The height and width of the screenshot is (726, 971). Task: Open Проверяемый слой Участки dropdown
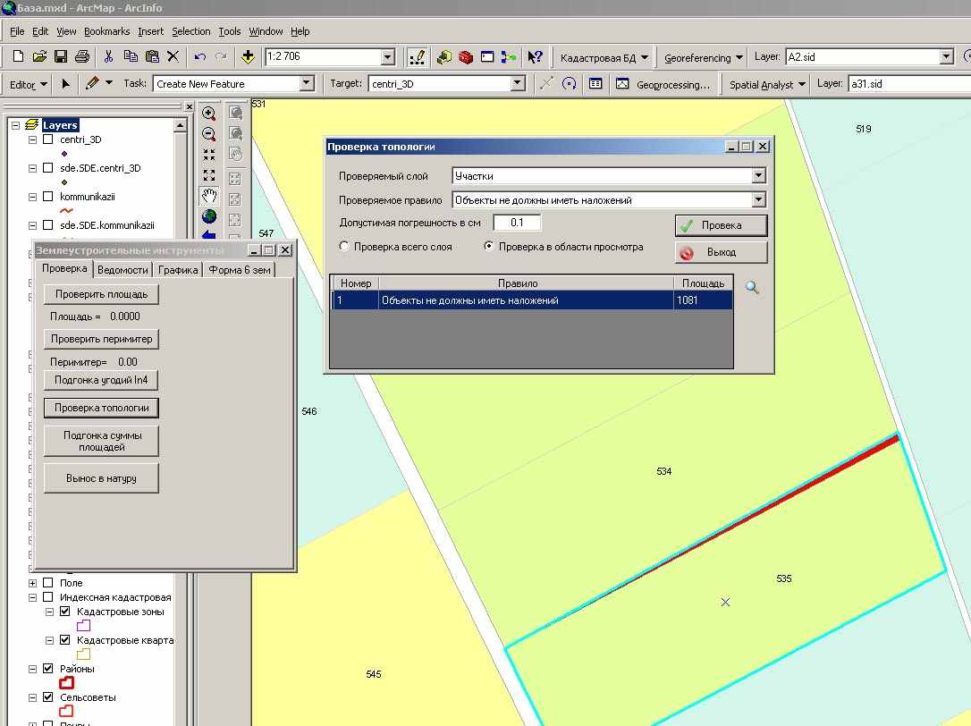[x=758, y=176]
